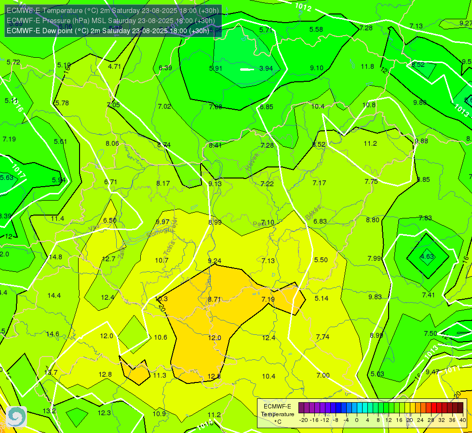Click the dew point value 8.74
472x433 pixels.
(164, 145)
